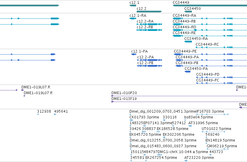Open EST feature 569240
The image size is (247, 162).
pos(212,135)
